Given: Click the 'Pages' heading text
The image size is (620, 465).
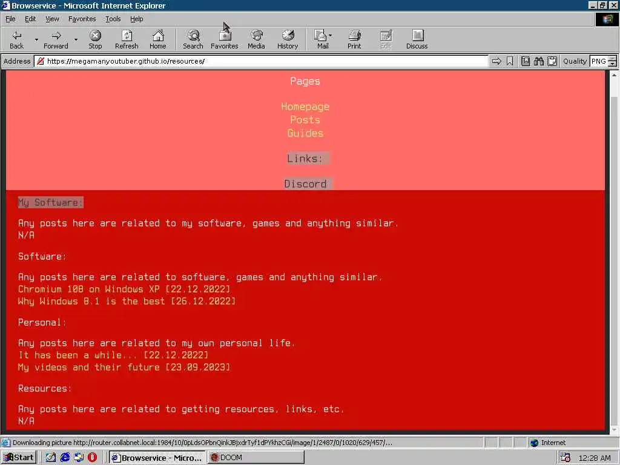Looking at the screenshot, I should coord(305,81).
